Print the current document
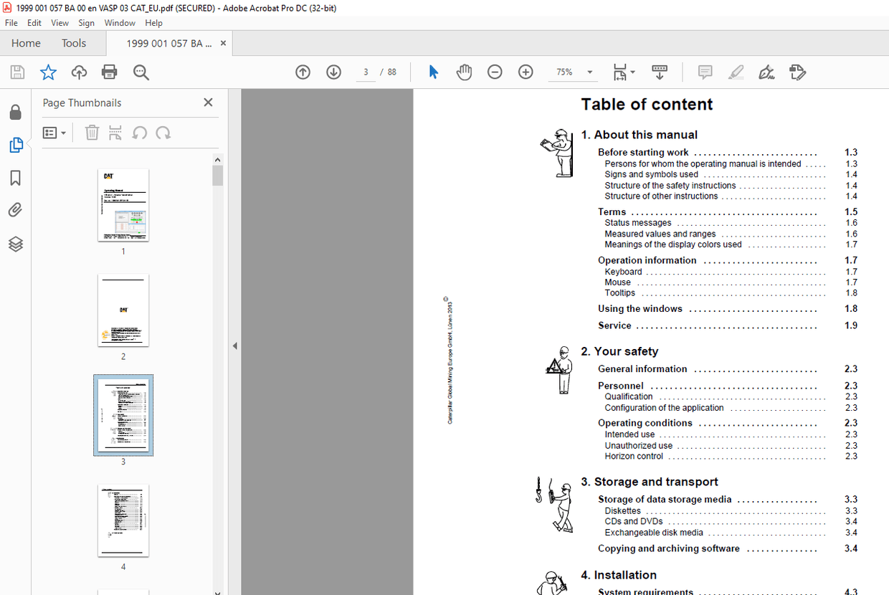The width and height of the screenshot is (889, 595). (108, 72)
